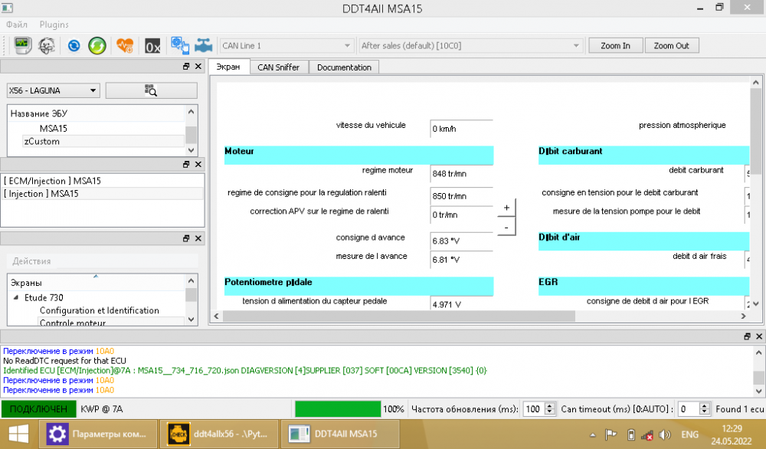Close the log output panel
Image resolution: width=766 pixels, height=449 pixels.
[x=758, y=336]
